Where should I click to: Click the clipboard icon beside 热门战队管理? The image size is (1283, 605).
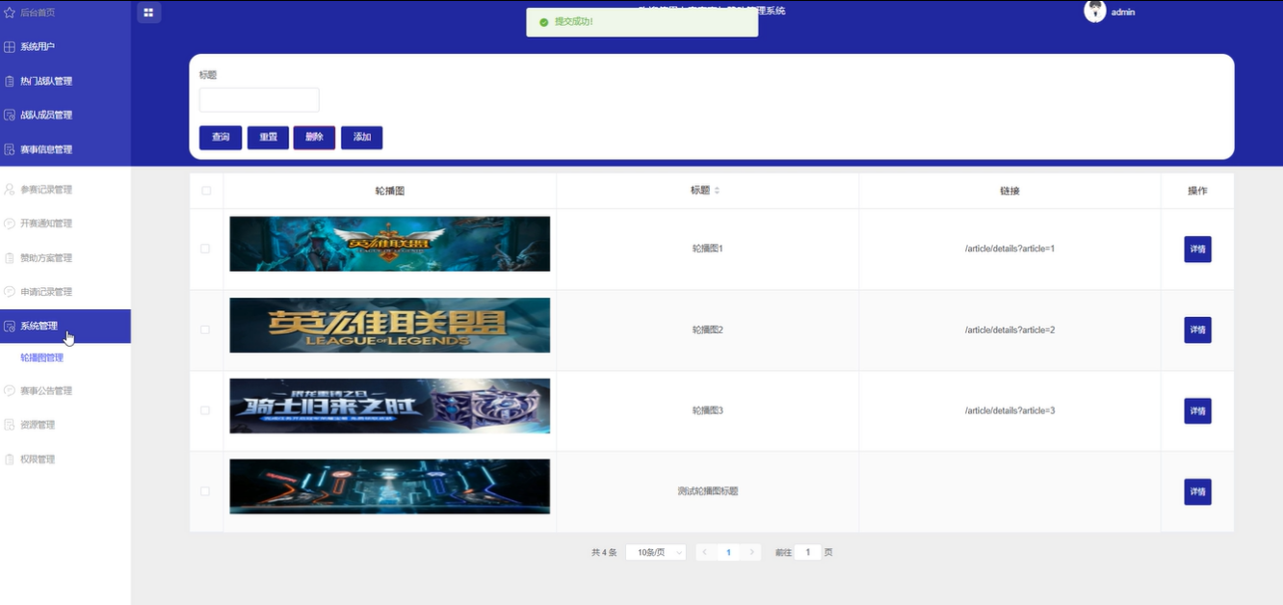click(x=10, y=81)
